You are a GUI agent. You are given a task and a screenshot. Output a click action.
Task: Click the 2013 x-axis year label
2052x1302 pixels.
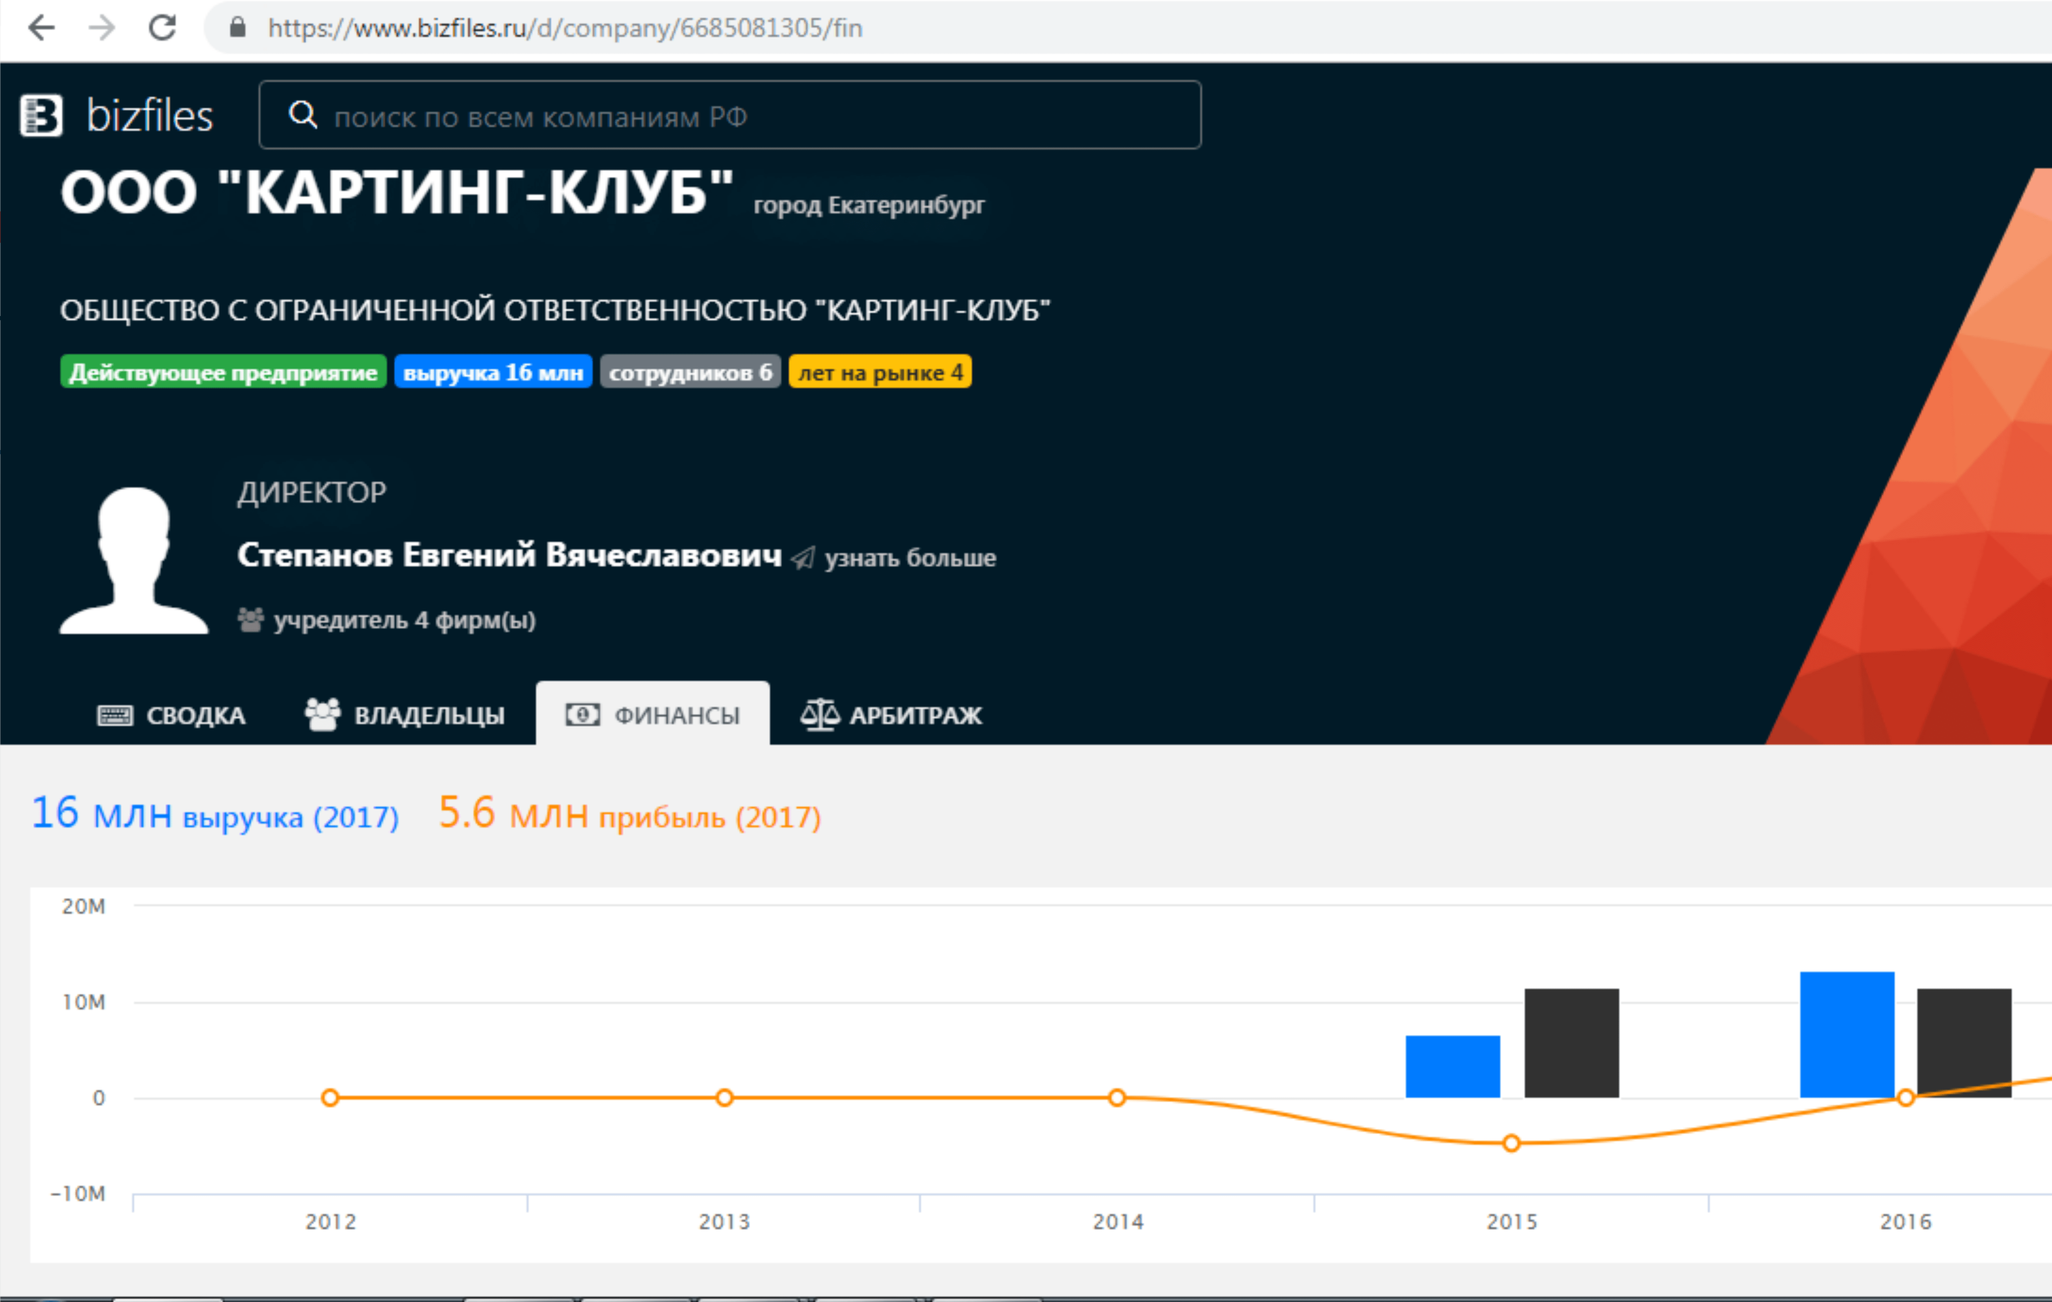click(724, 1222)
